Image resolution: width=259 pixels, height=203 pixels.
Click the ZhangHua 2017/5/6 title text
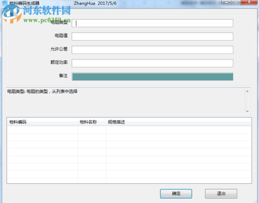95,3
